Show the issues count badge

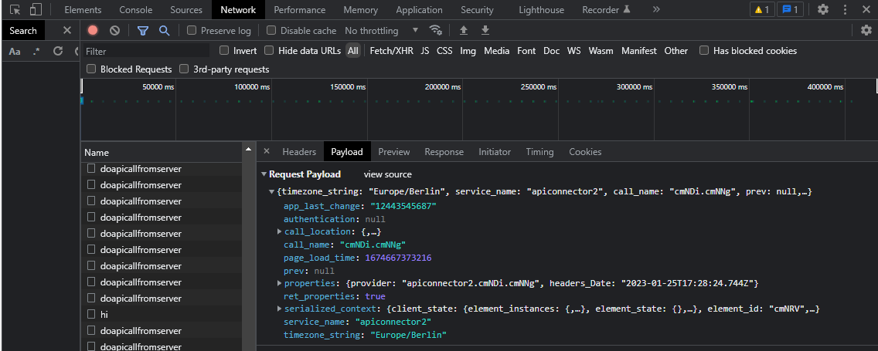tap(790, 9)
